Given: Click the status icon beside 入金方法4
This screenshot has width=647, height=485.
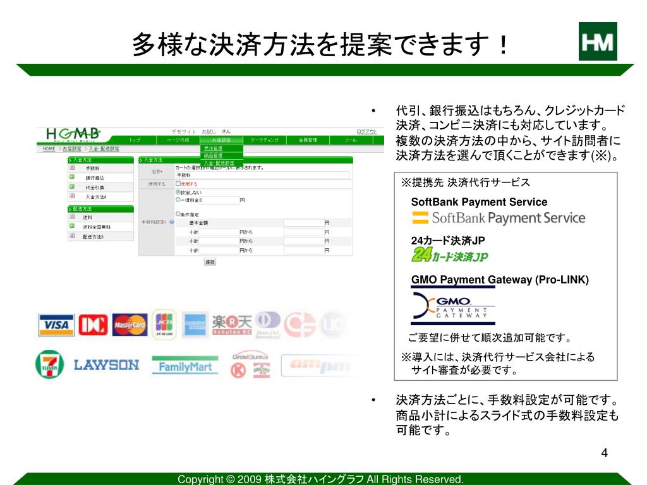Looking at the screenshot, I should coord(72,196).
